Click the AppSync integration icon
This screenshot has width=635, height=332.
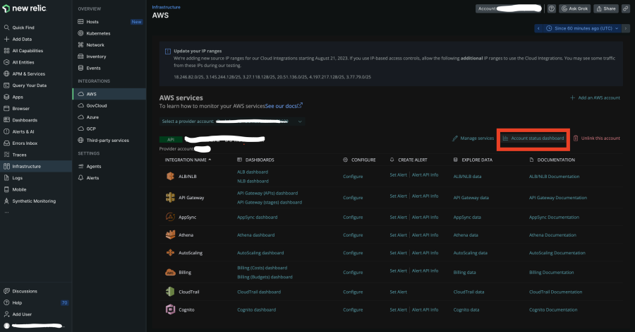(x=170, y=217)
